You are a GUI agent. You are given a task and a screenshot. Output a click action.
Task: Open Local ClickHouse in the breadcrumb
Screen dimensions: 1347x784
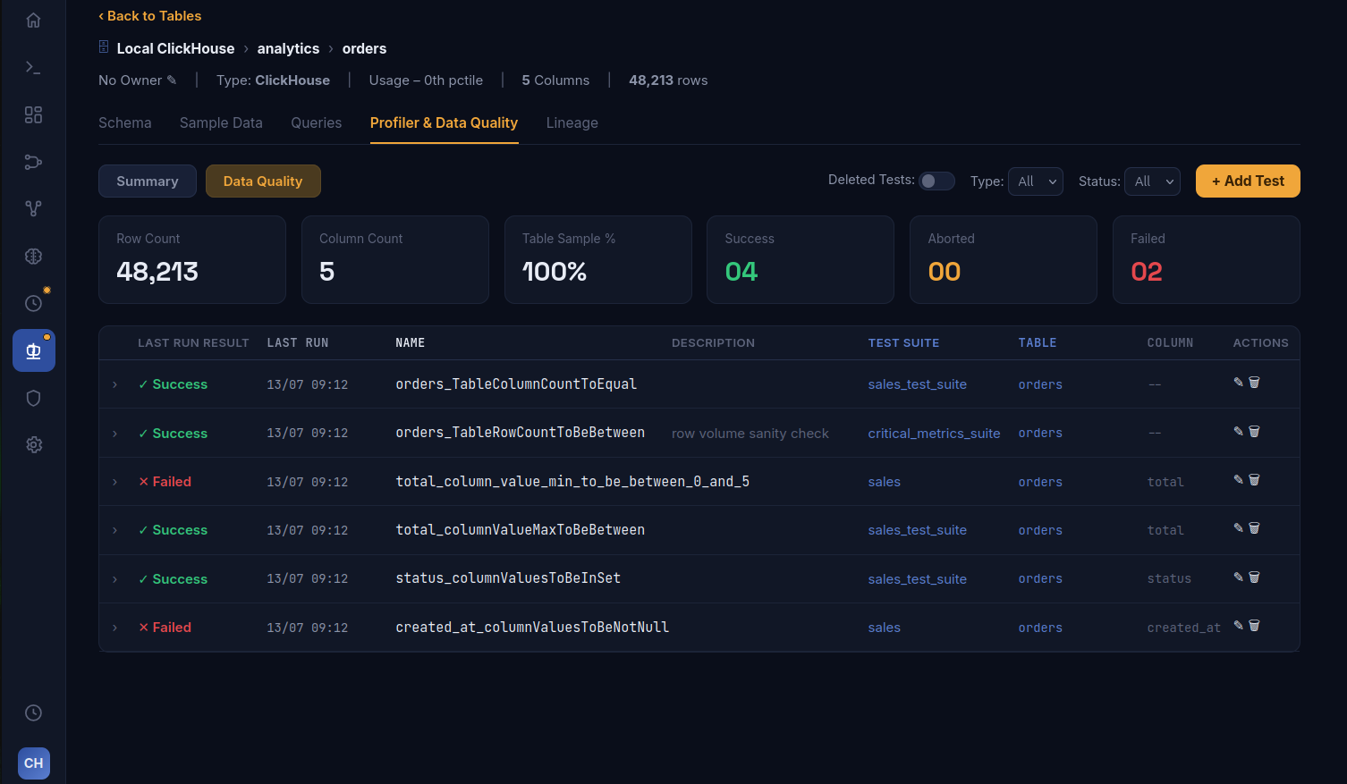(175, 49)
